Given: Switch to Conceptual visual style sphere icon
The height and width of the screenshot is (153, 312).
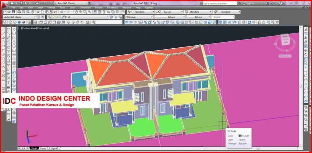Looking at the screenshot, I should coord(24,22).
